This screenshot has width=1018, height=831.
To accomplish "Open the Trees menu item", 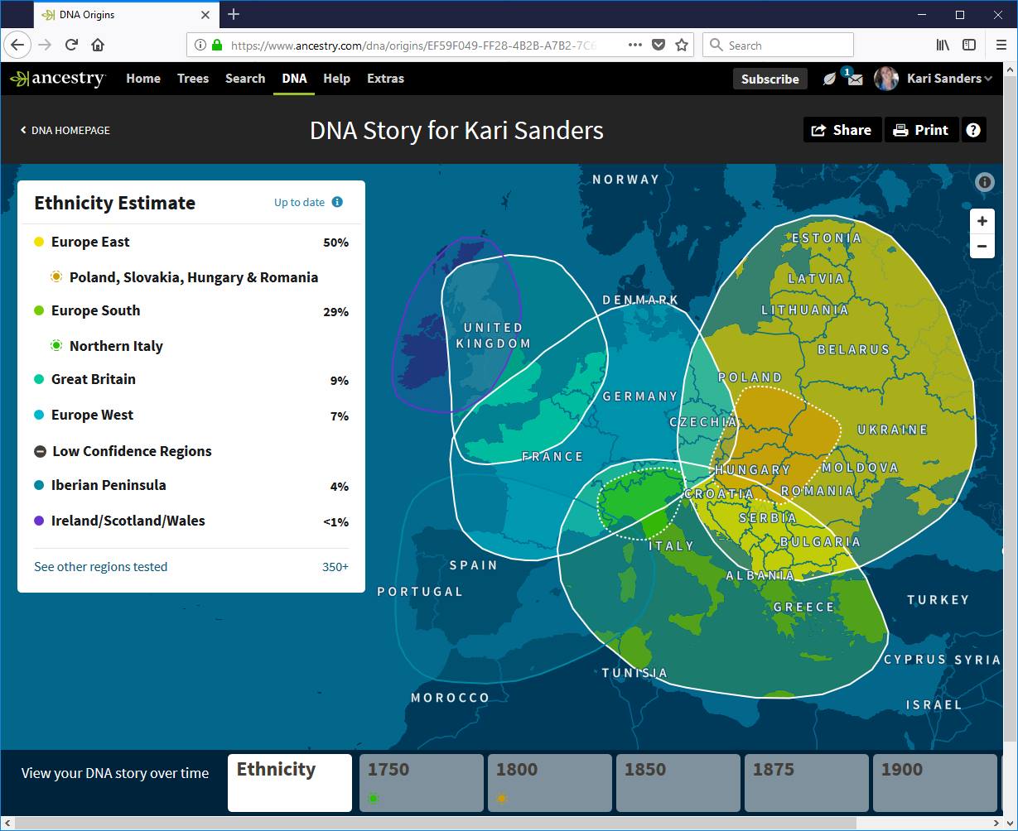I will 193,79.
